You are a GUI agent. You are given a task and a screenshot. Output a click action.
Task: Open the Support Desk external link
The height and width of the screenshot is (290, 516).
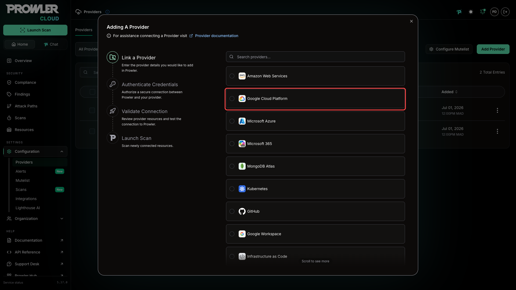pos(35,264)
